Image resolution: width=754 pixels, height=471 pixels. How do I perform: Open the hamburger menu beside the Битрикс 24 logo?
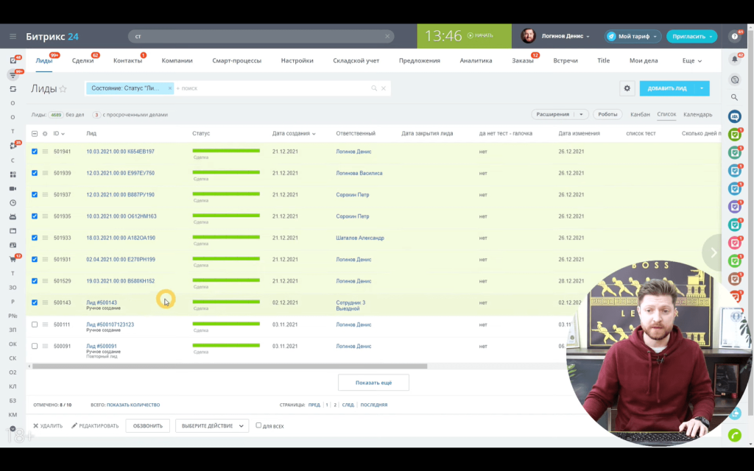coord(13,37)
